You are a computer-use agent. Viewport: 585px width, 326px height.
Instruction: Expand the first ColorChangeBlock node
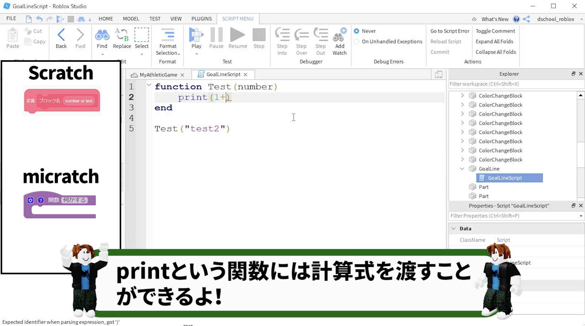(x=462, y=96)
